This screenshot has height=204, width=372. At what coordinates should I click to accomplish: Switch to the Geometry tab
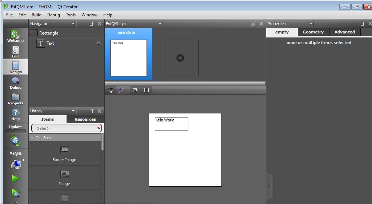(313, 32)
